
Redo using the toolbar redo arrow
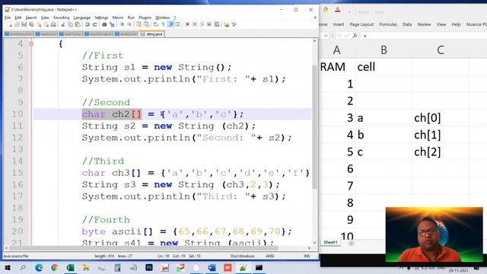94,24
